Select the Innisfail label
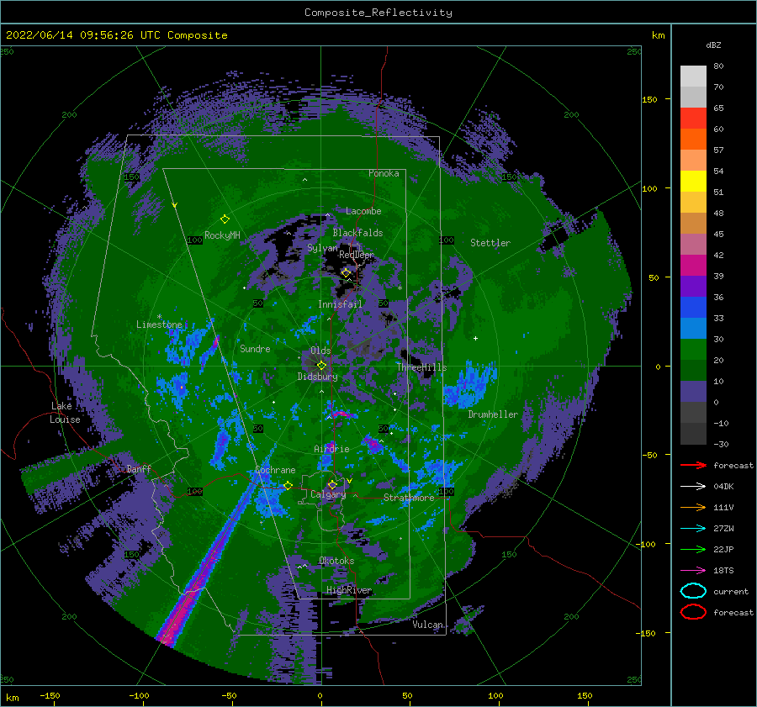This screenshot has height=707, width=757. pos(340,304)
